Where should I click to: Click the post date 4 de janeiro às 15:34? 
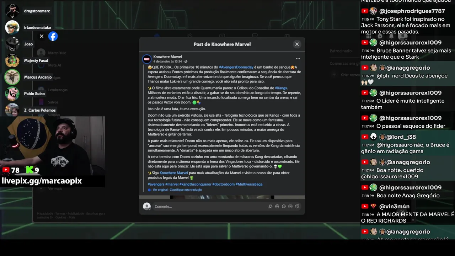coord(168,62)
